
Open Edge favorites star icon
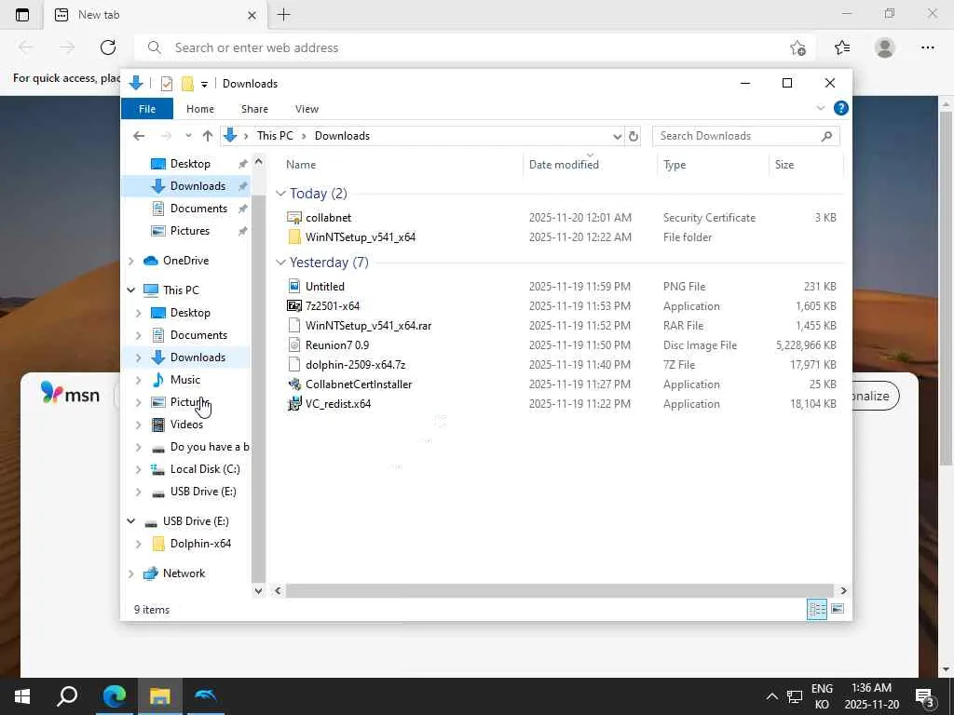(842, 47)
